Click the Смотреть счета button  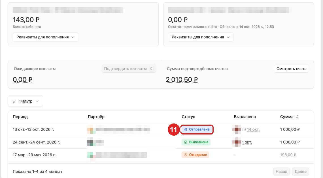click(x=291, y=69)
